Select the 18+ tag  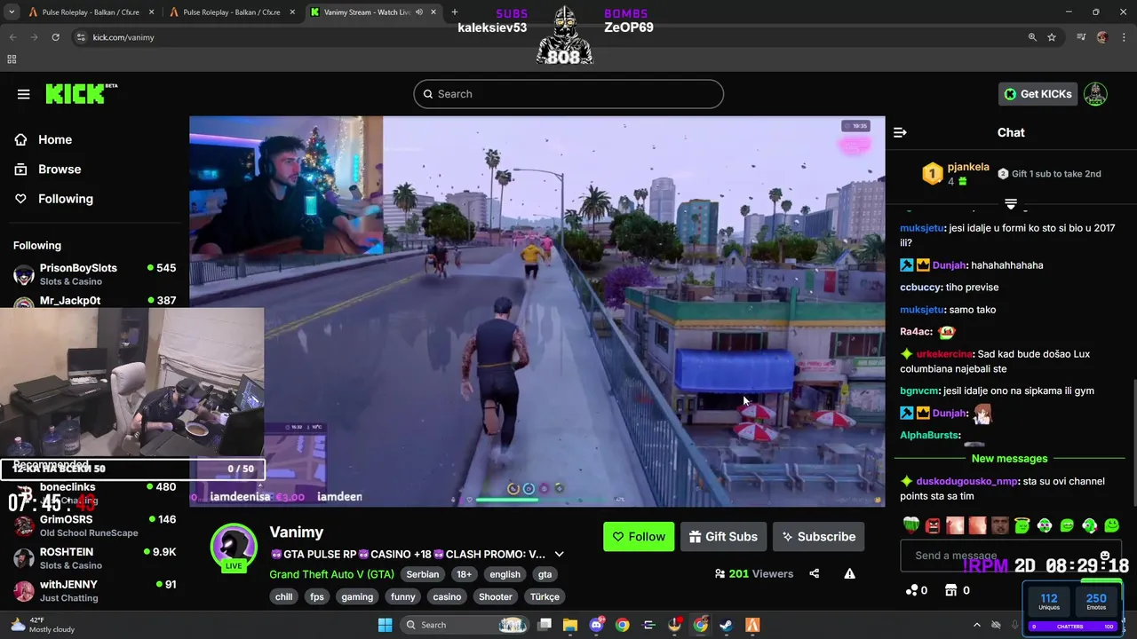coord(464,574)
